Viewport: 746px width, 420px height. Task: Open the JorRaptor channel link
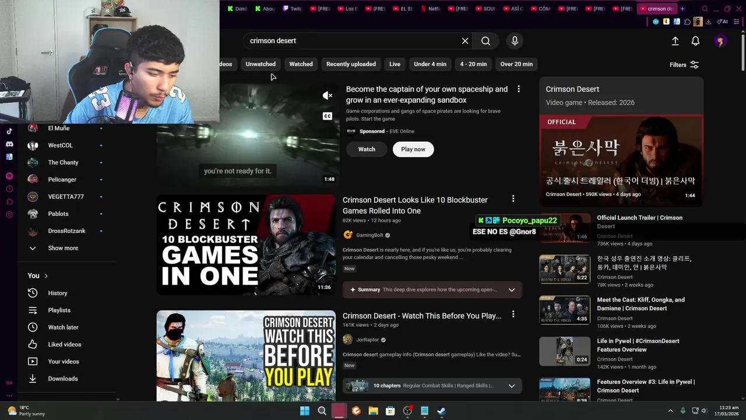coord(368,339)
